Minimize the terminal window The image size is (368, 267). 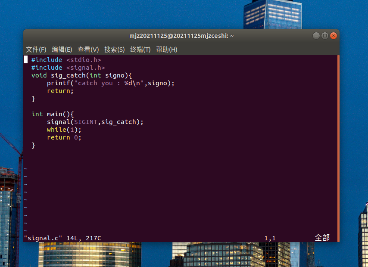point(316,36)
